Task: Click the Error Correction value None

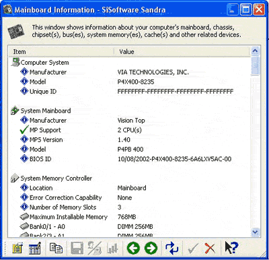Action: (x=124, y=197)
